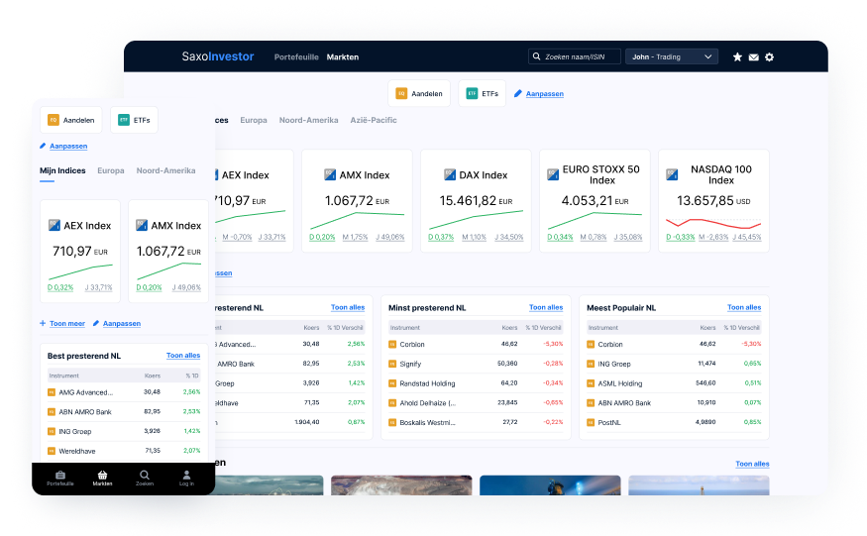Click the index icon on mobile AEX Index card

click(54, 225)
